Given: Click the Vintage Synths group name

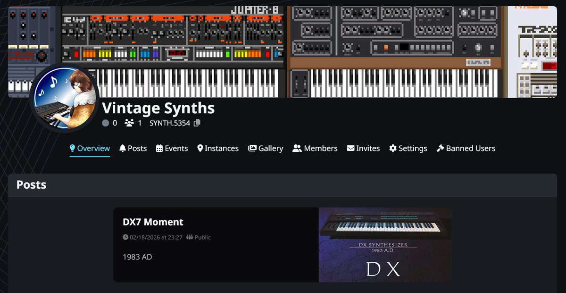Looking at the screenshot, I should [158, 108].
